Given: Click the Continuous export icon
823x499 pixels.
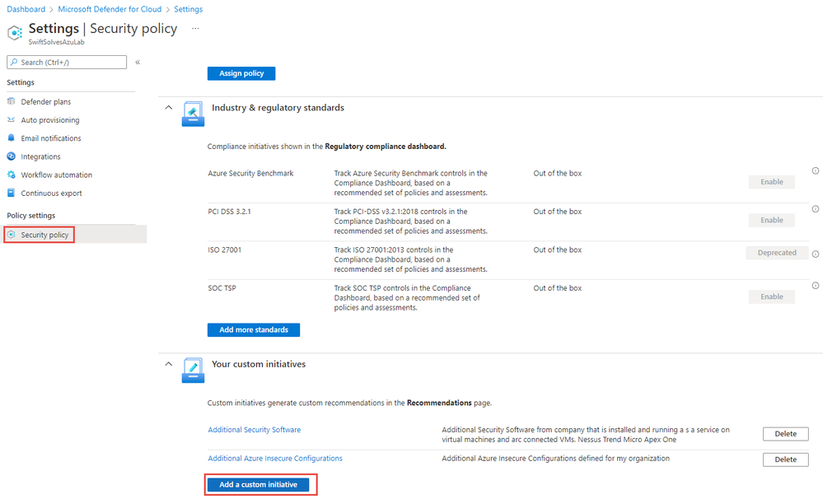Looking at the screenshot, I should click(11, 193).
